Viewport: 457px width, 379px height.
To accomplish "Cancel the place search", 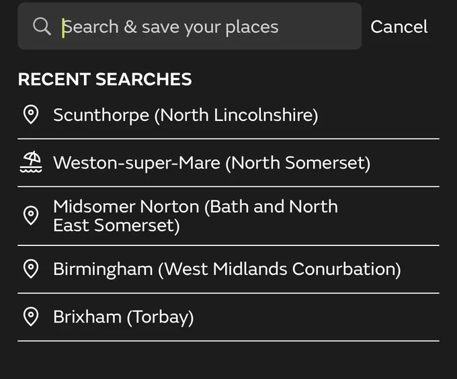I will pos(399,27).
